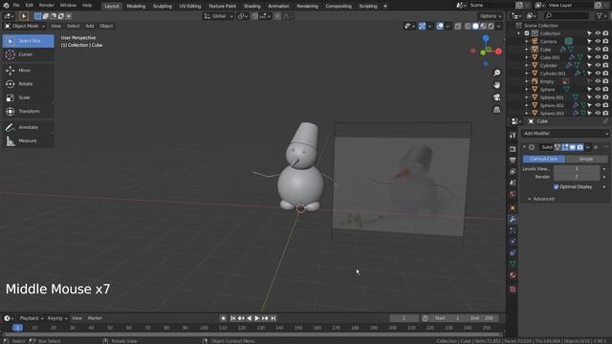Open the Material properties tab icon
Image resolution: width=612 pixels, height=344 pixels.
pyautogui.click(x=513, y=275)
